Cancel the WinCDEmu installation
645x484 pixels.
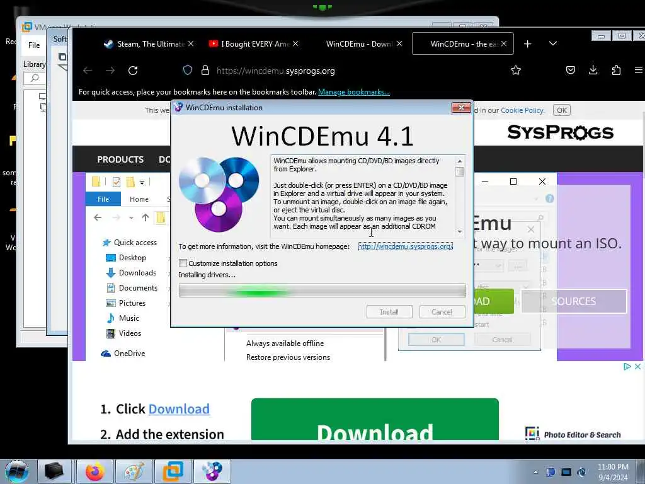(442, 312)
